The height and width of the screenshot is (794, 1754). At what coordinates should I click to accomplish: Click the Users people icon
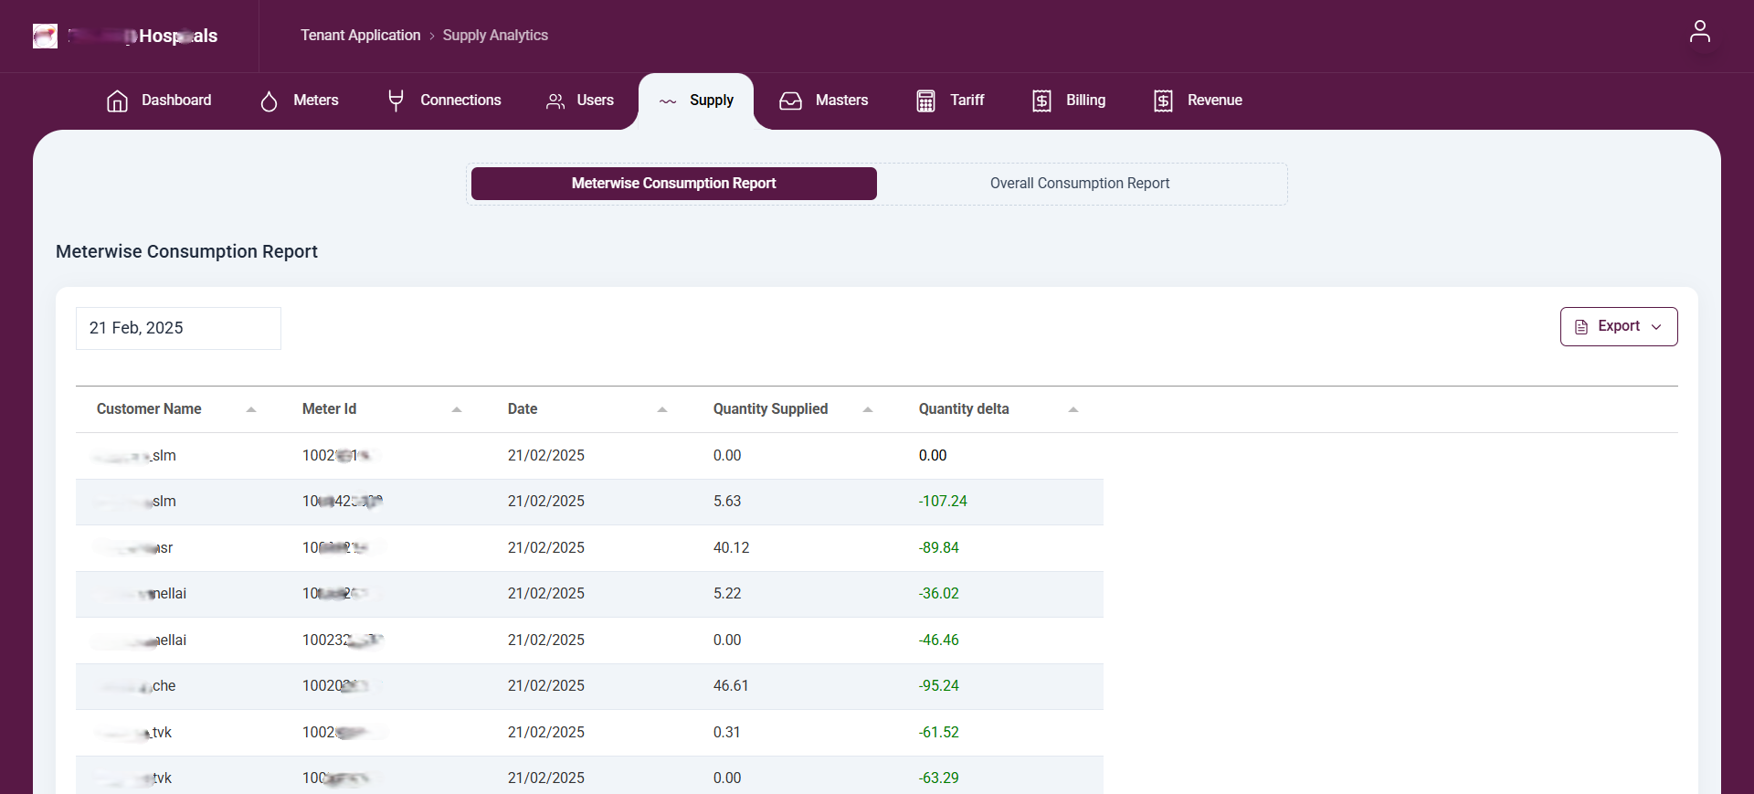[x=555, y=101]
